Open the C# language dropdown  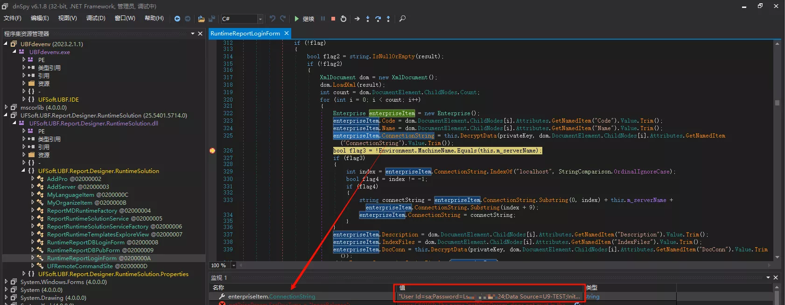tap(260, 19)
